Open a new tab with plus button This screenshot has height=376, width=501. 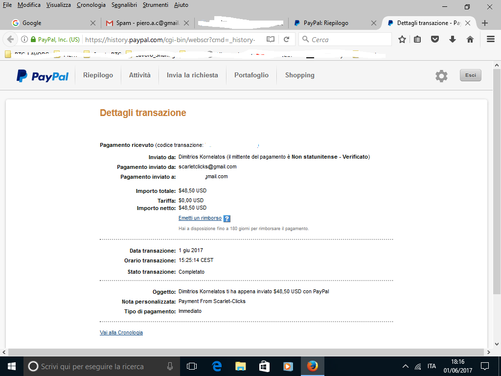click(485, 23)
